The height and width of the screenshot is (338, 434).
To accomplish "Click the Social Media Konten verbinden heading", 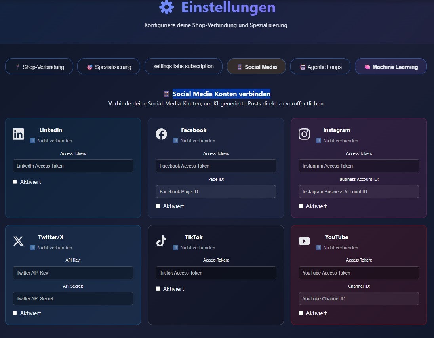I will pyautogui.click(x=221, y=94).
